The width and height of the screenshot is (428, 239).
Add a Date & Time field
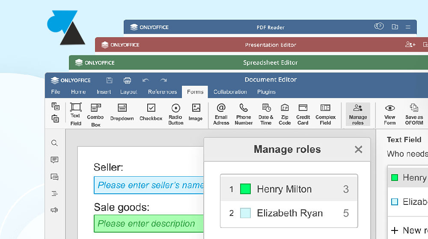click(266, 114)
